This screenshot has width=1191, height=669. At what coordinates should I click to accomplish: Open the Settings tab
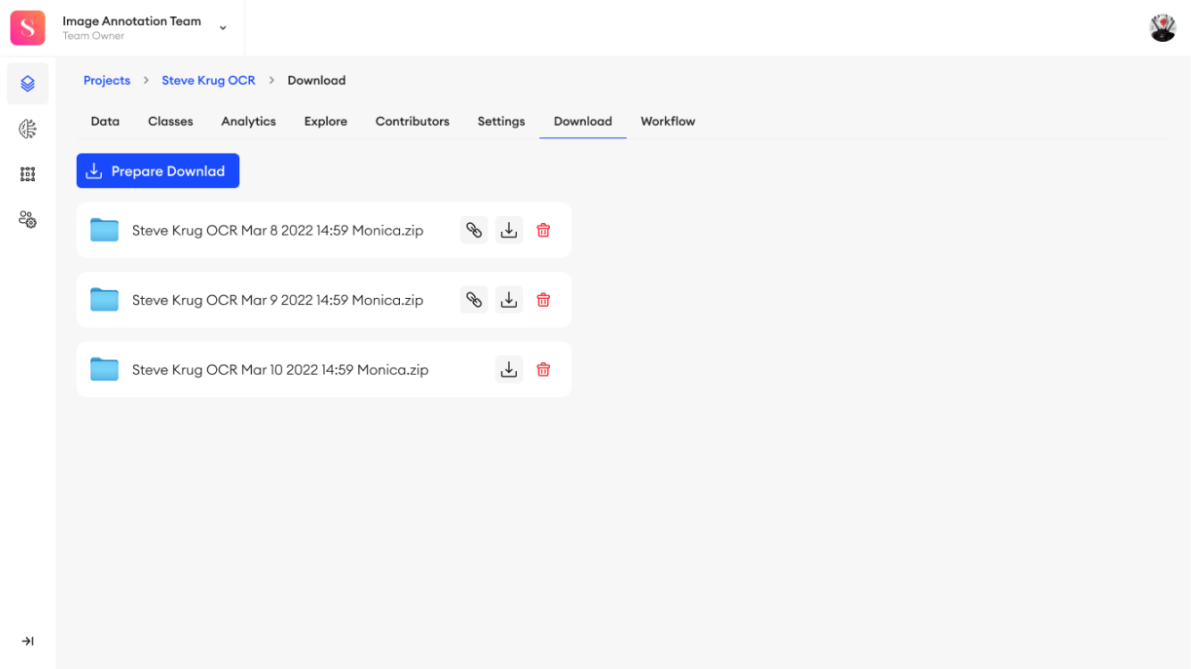click(x=501, y=121)
